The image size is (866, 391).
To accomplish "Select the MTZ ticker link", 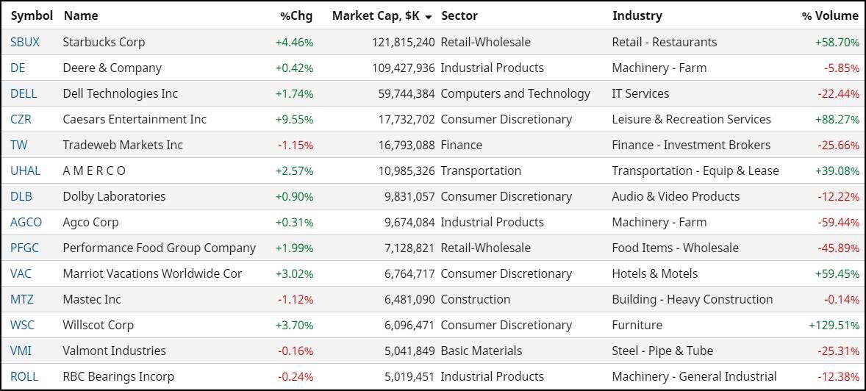I will click(21, 299).
